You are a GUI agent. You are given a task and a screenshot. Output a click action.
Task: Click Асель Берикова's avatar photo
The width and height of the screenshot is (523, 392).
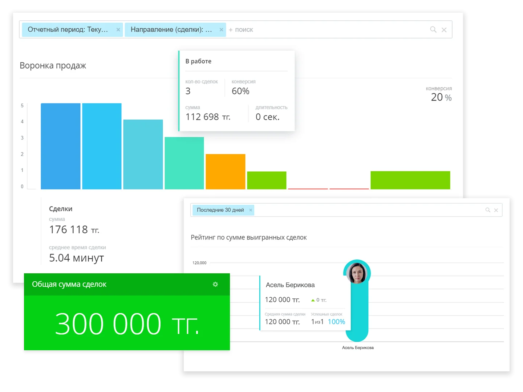click(357, 273)
